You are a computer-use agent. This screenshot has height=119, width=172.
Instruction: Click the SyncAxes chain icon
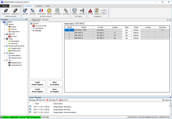click(66, 11)
